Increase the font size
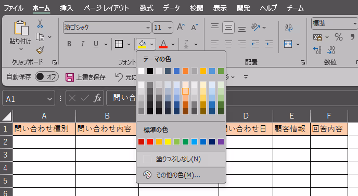358x196 pixels. click(x=181, y=27)
